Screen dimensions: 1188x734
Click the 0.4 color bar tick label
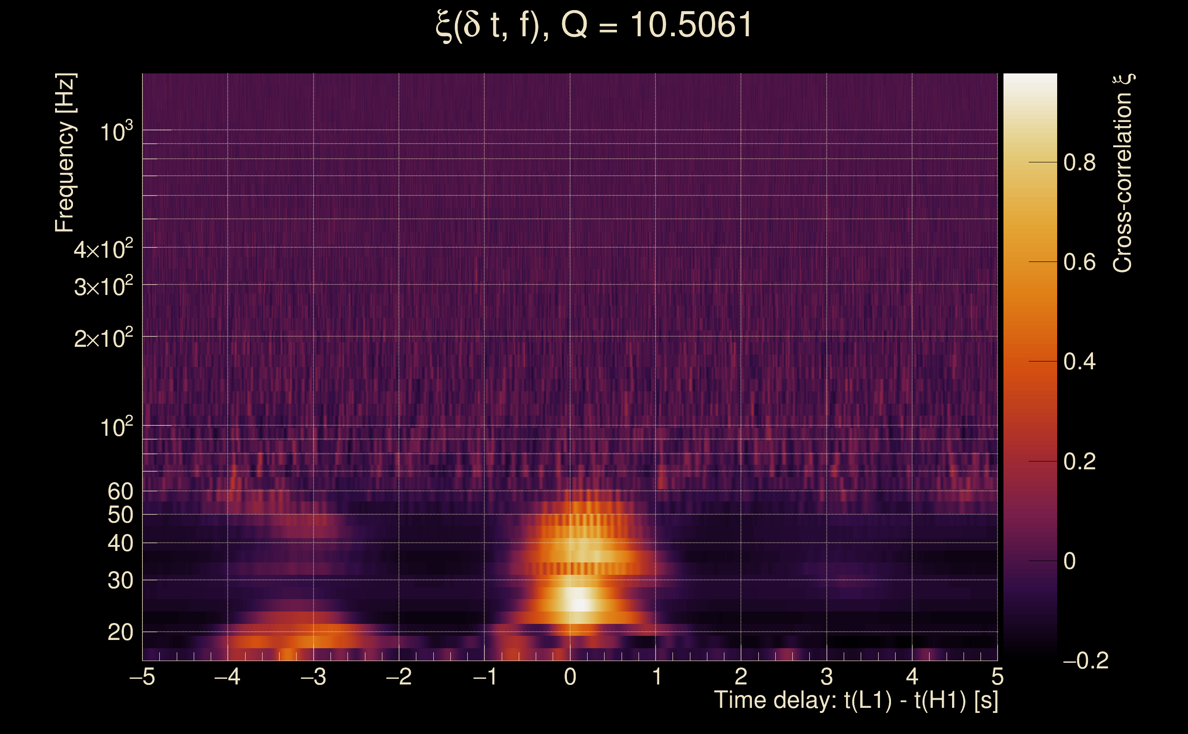click(1079, 361)
